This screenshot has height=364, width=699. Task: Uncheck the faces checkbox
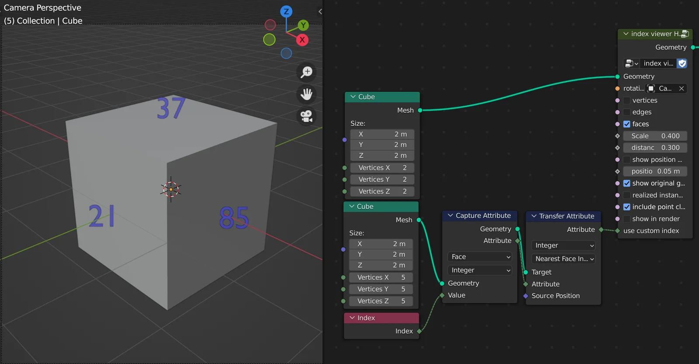[627, 124]
